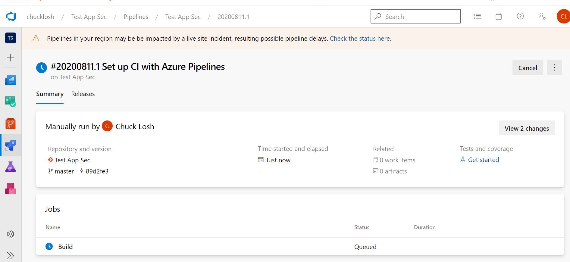Open Project settings gear icon
Screen dimensions: 570x262
click(x=11, y=234)
